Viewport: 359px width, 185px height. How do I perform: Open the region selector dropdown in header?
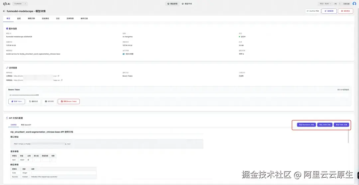325,4
